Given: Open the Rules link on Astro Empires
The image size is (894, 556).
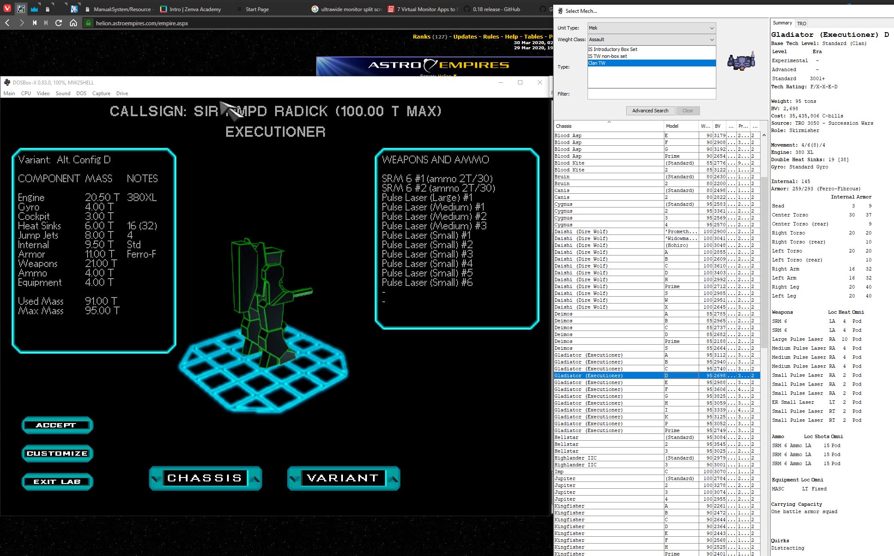Looking at the screenshot, I should (x=491, y=36).
